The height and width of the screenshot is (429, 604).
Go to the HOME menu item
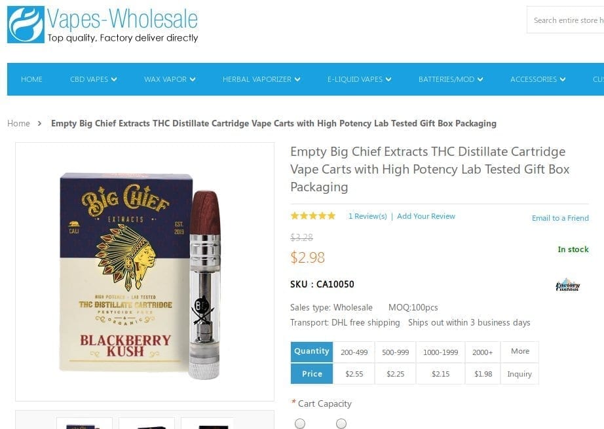(31, 79)
